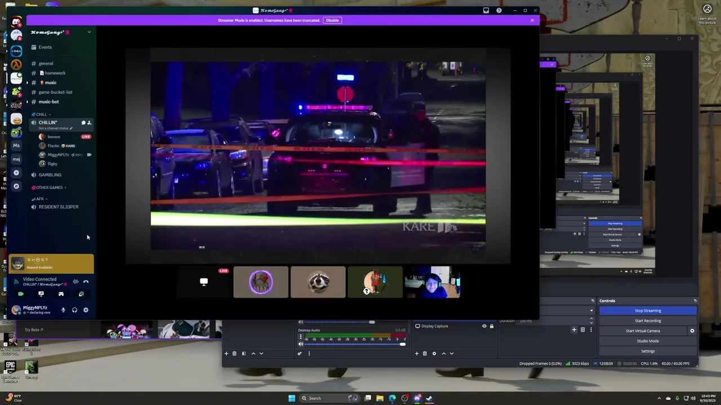This screenshot has width=721, height=405.
Task: Remove the selected OBS source
Action: point(425,353)
